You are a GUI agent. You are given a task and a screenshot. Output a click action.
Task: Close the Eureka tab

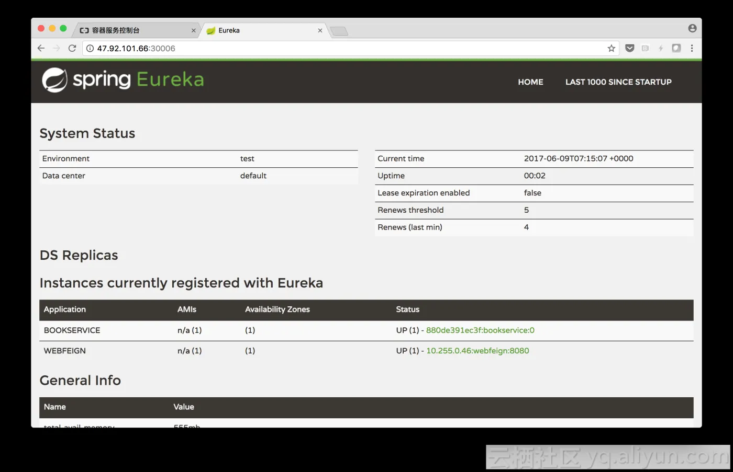[x=320, y=30]
